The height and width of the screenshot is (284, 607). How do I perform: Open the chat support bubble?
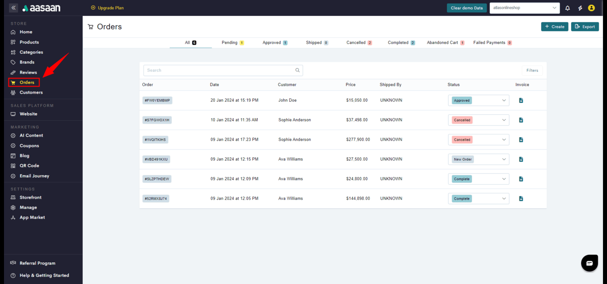(589, 263)
